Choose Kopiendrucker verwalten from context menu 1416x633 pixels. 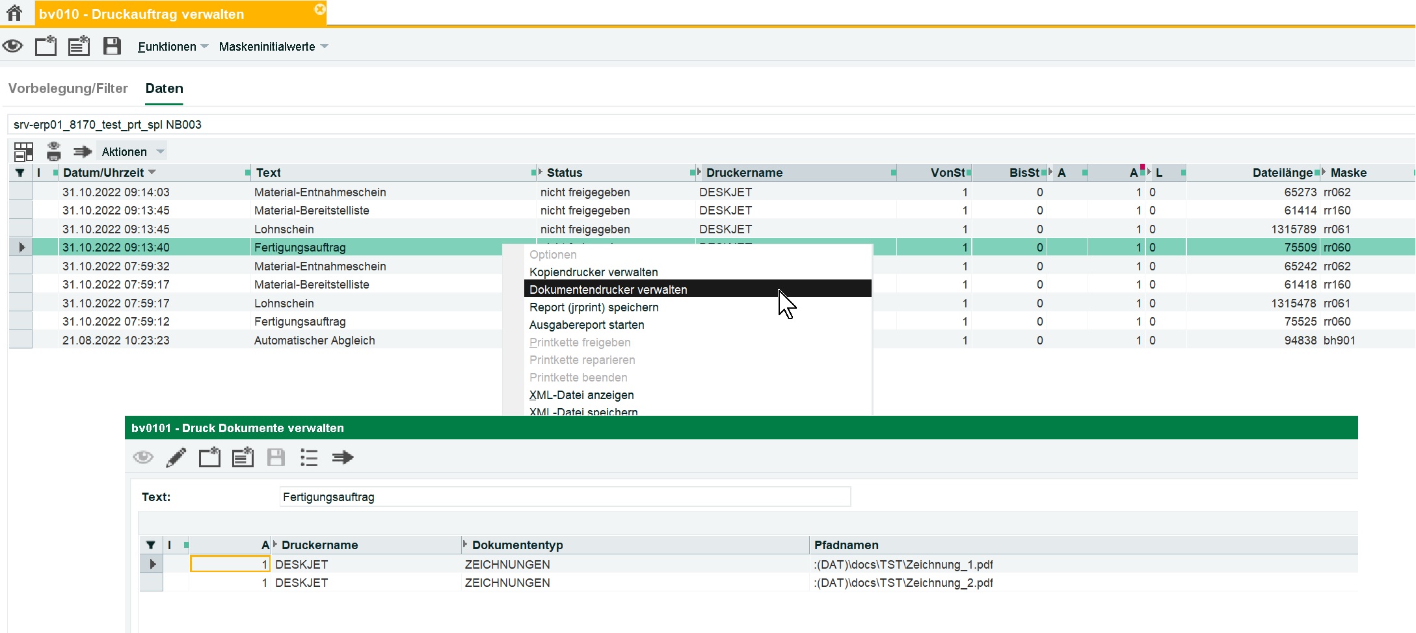pyautogui.click(x=593, y=272)
